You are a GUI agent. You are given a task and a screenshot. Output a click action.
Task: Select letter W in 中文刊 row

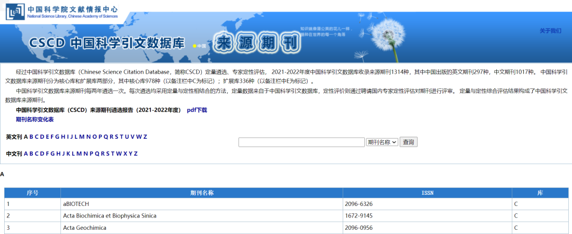coord(119,154)
